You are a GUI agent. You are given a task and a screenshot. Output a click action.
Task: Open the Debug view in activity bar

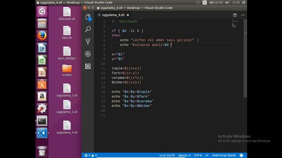point(88,54)
